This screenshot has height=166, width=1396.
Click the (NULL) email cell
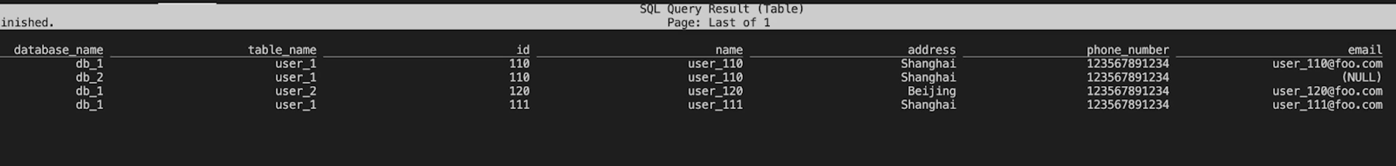coord(1362,77)
